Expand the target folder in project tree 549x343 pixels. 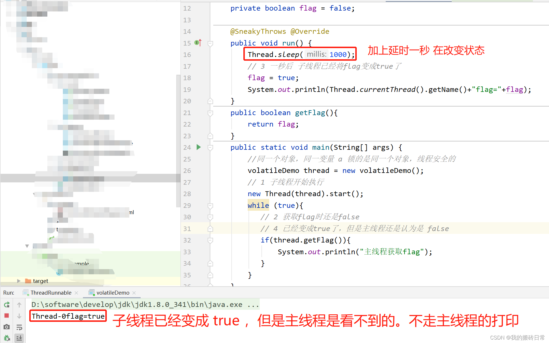point(19,281)
